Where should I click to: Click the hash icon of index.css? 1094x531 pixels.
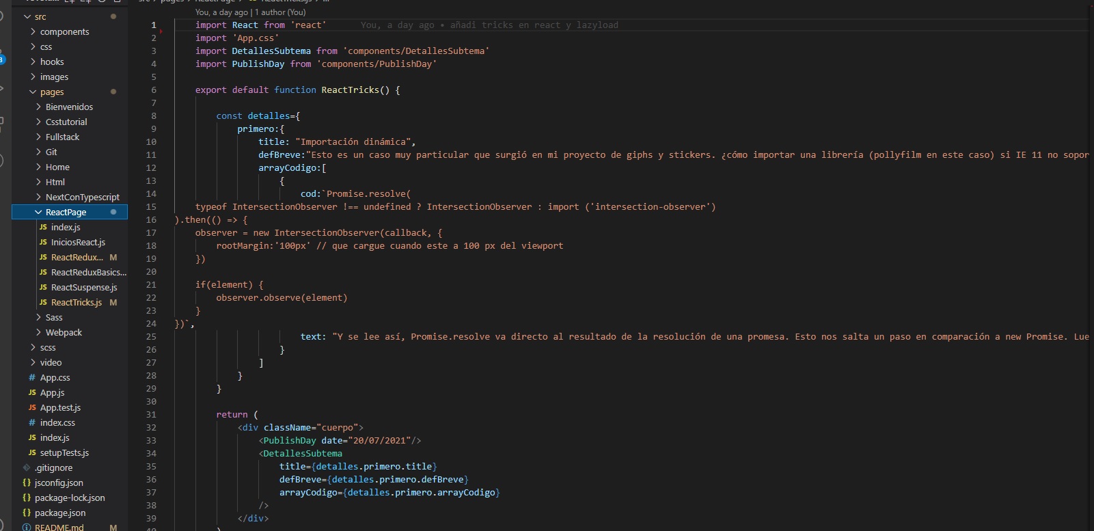click(x=32, y=422)
